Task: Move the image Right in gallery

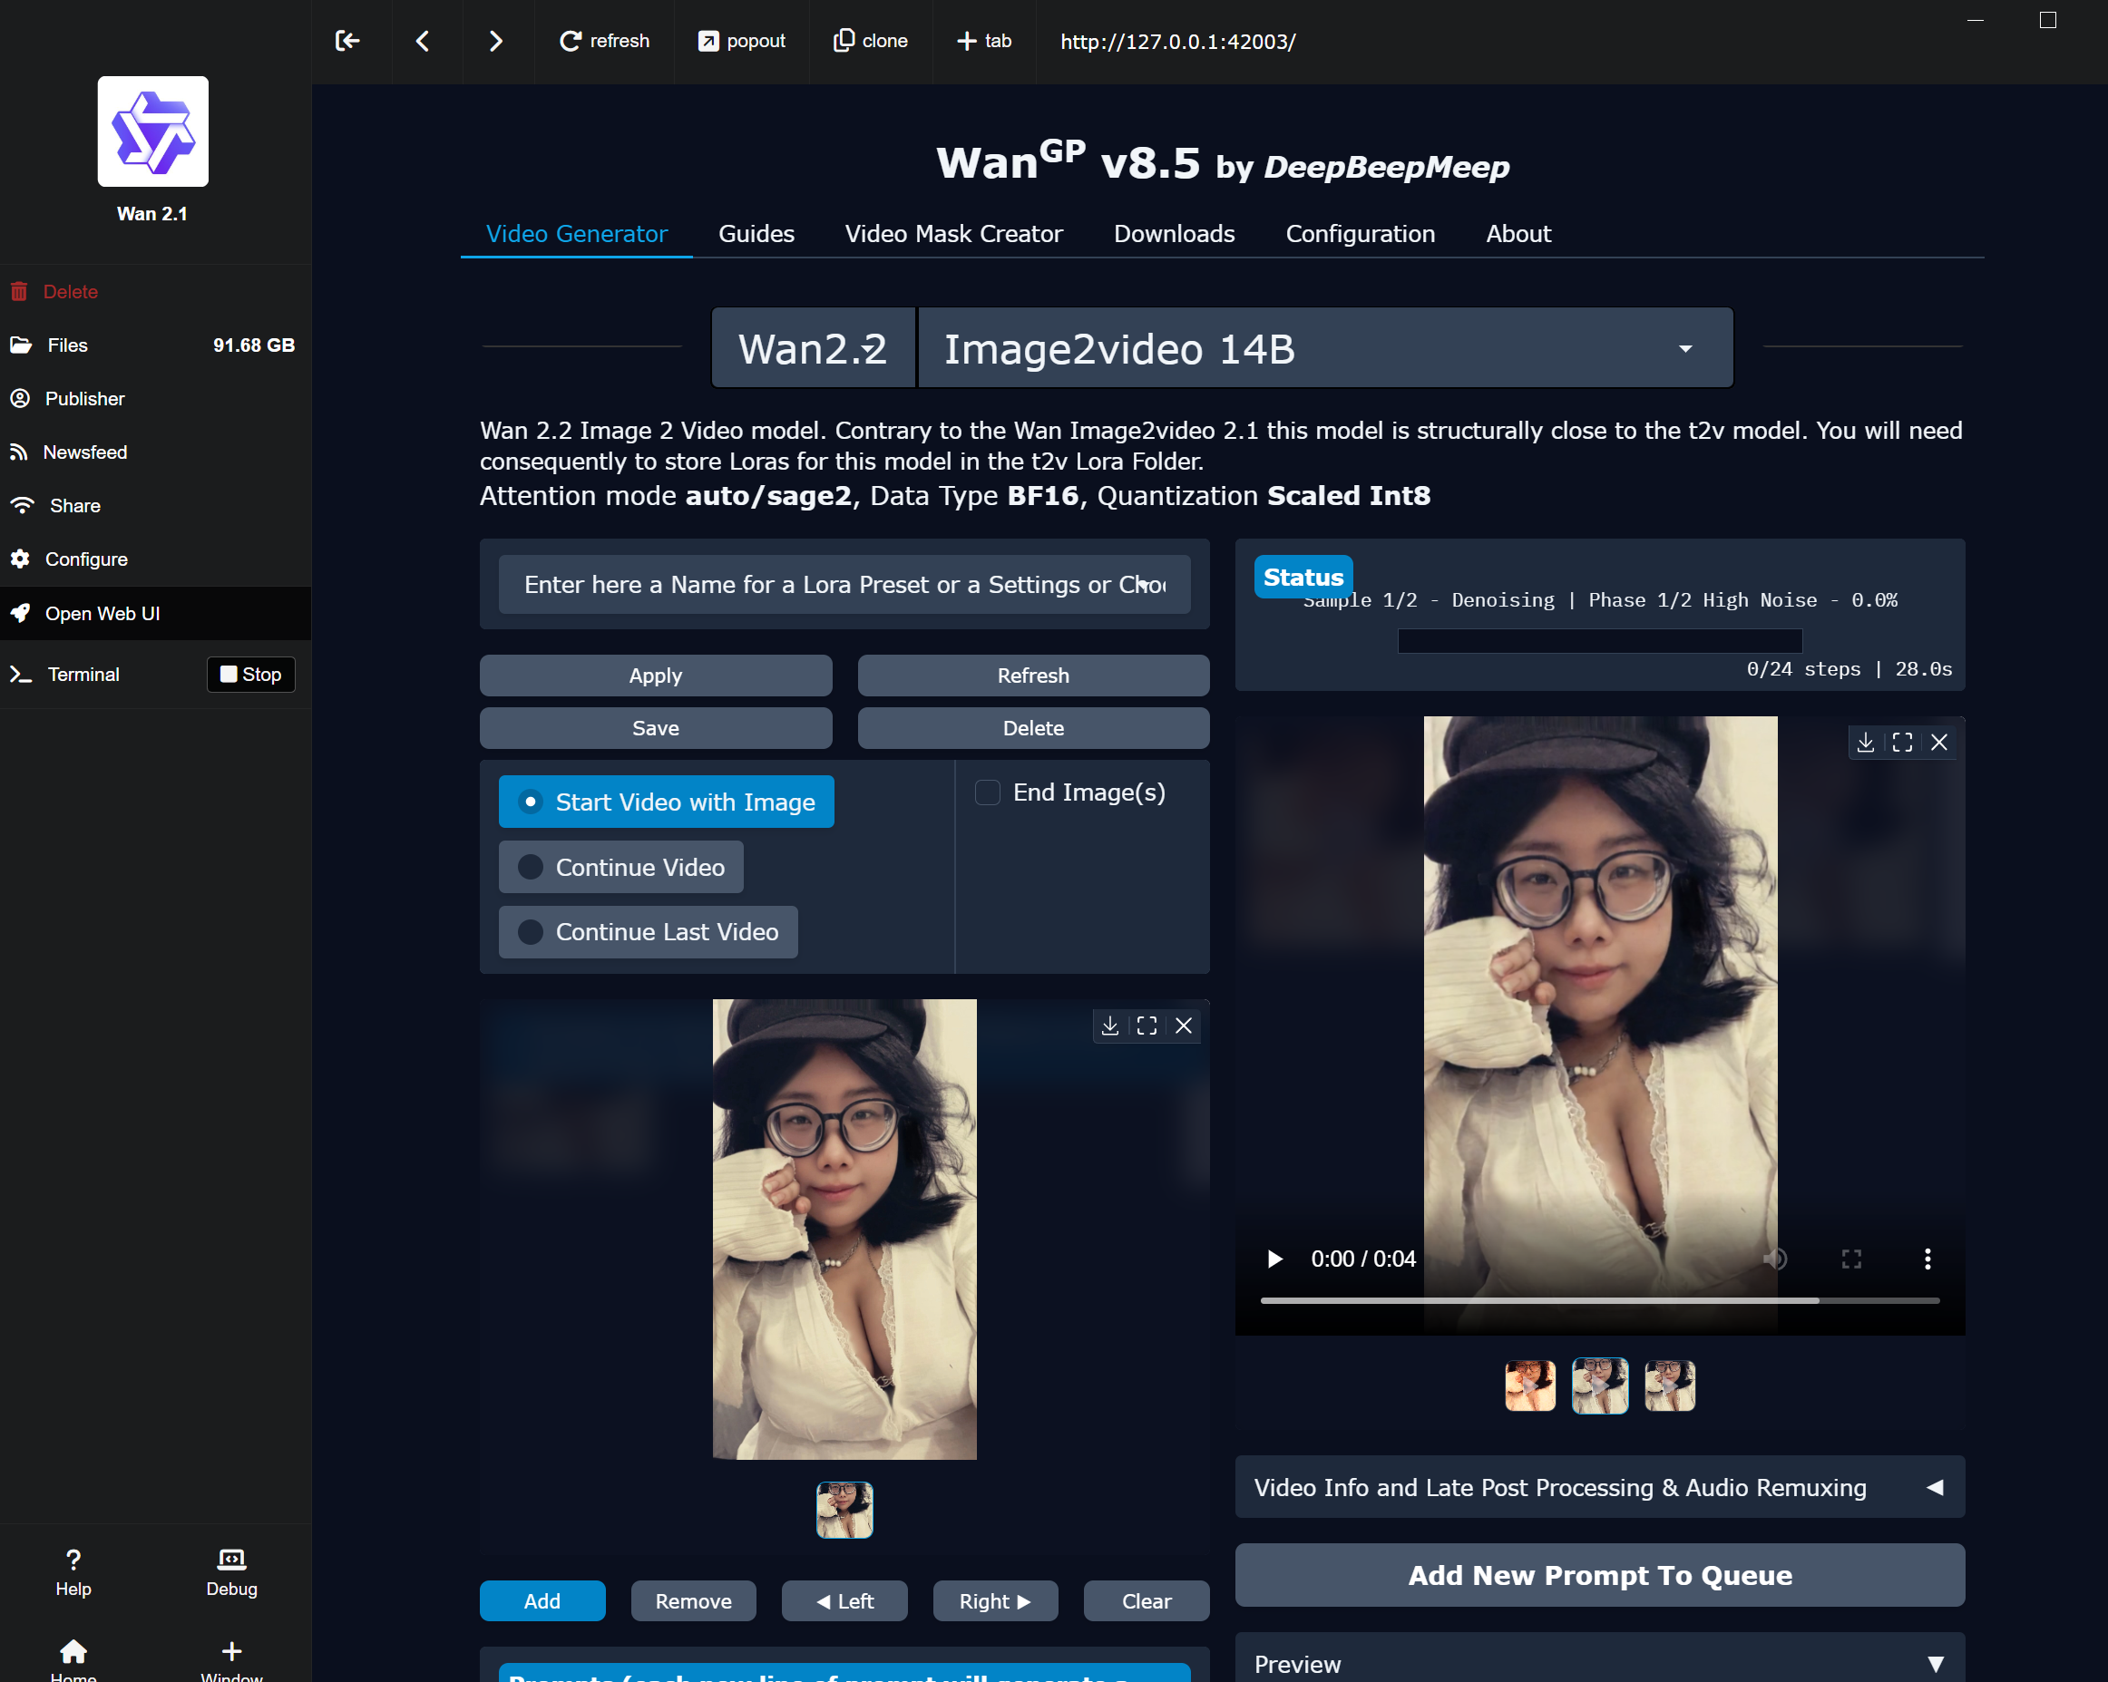Action: [994, 1601]
